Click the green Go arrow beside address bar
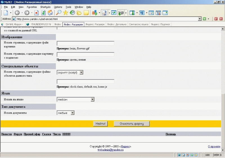The image size is (225, 158). click(x=204, y=19)
